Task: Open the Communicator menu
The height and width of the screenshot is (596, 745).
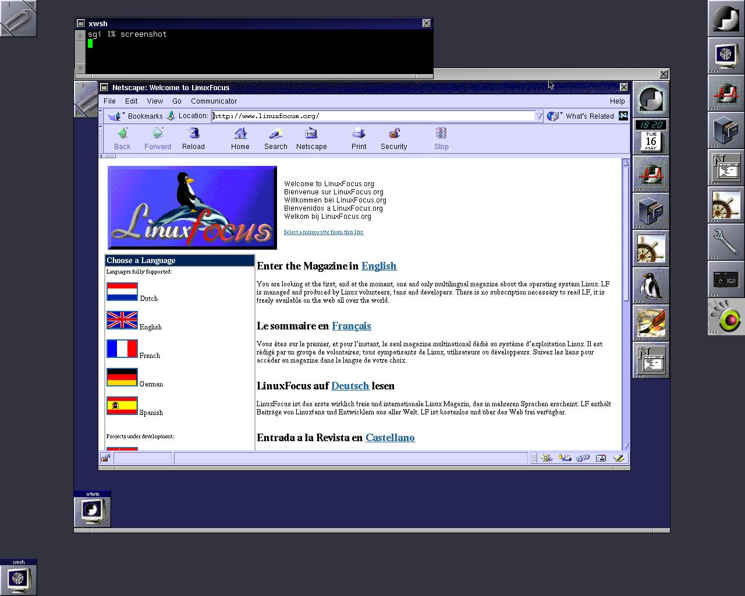Action: tap(214, 101)
